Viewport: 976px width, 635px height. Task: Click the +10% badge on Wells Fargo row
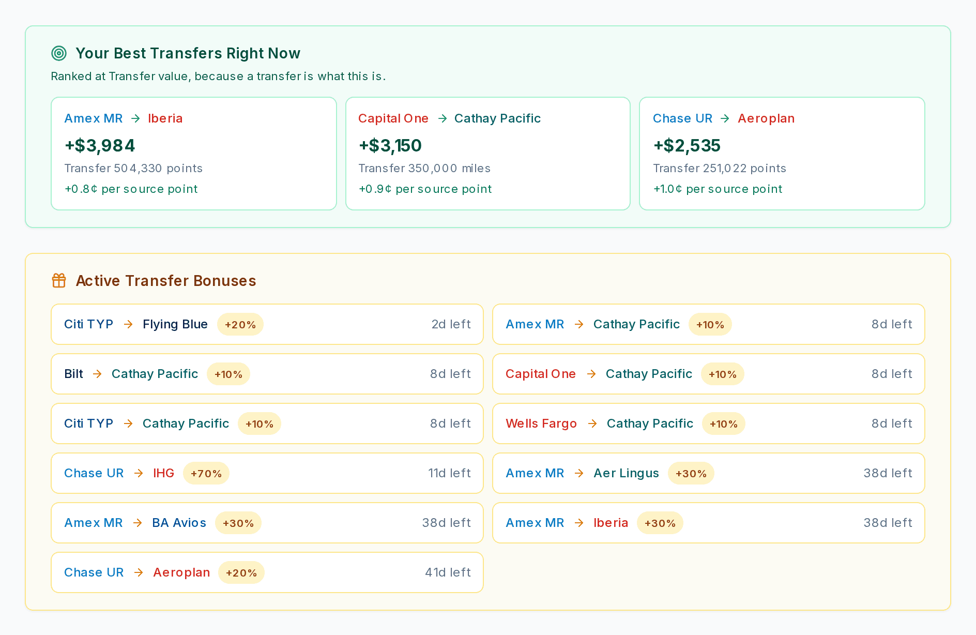724,424
